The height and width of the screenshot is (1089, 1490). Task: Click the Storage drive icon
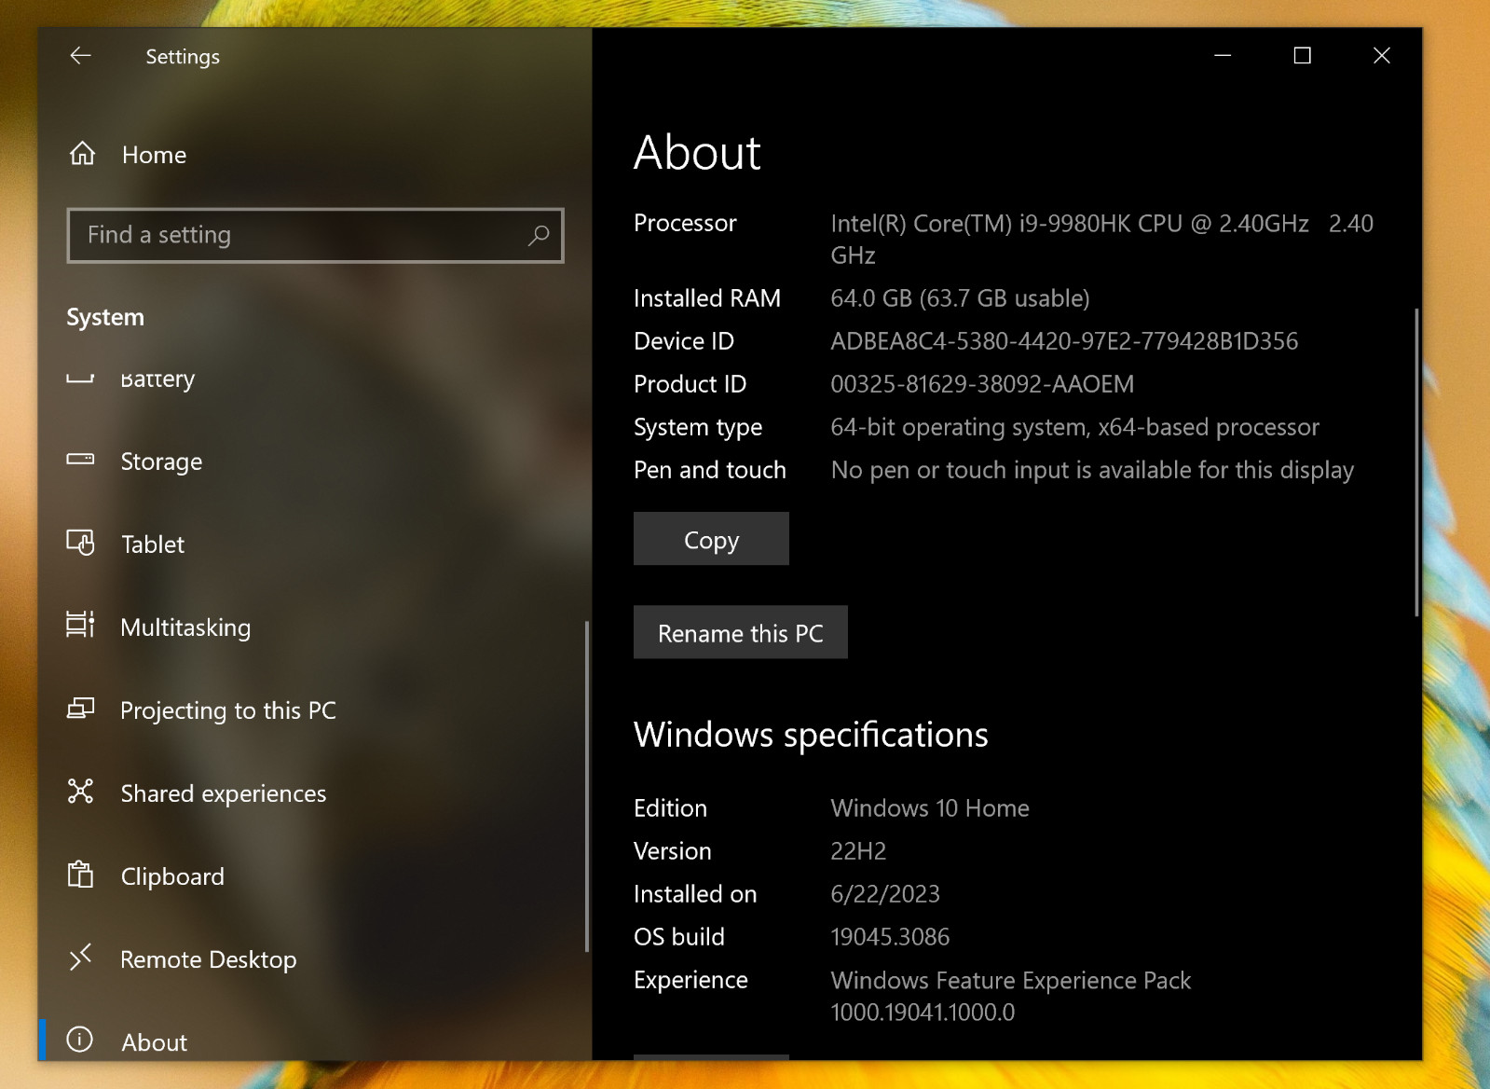click(80, 459)
